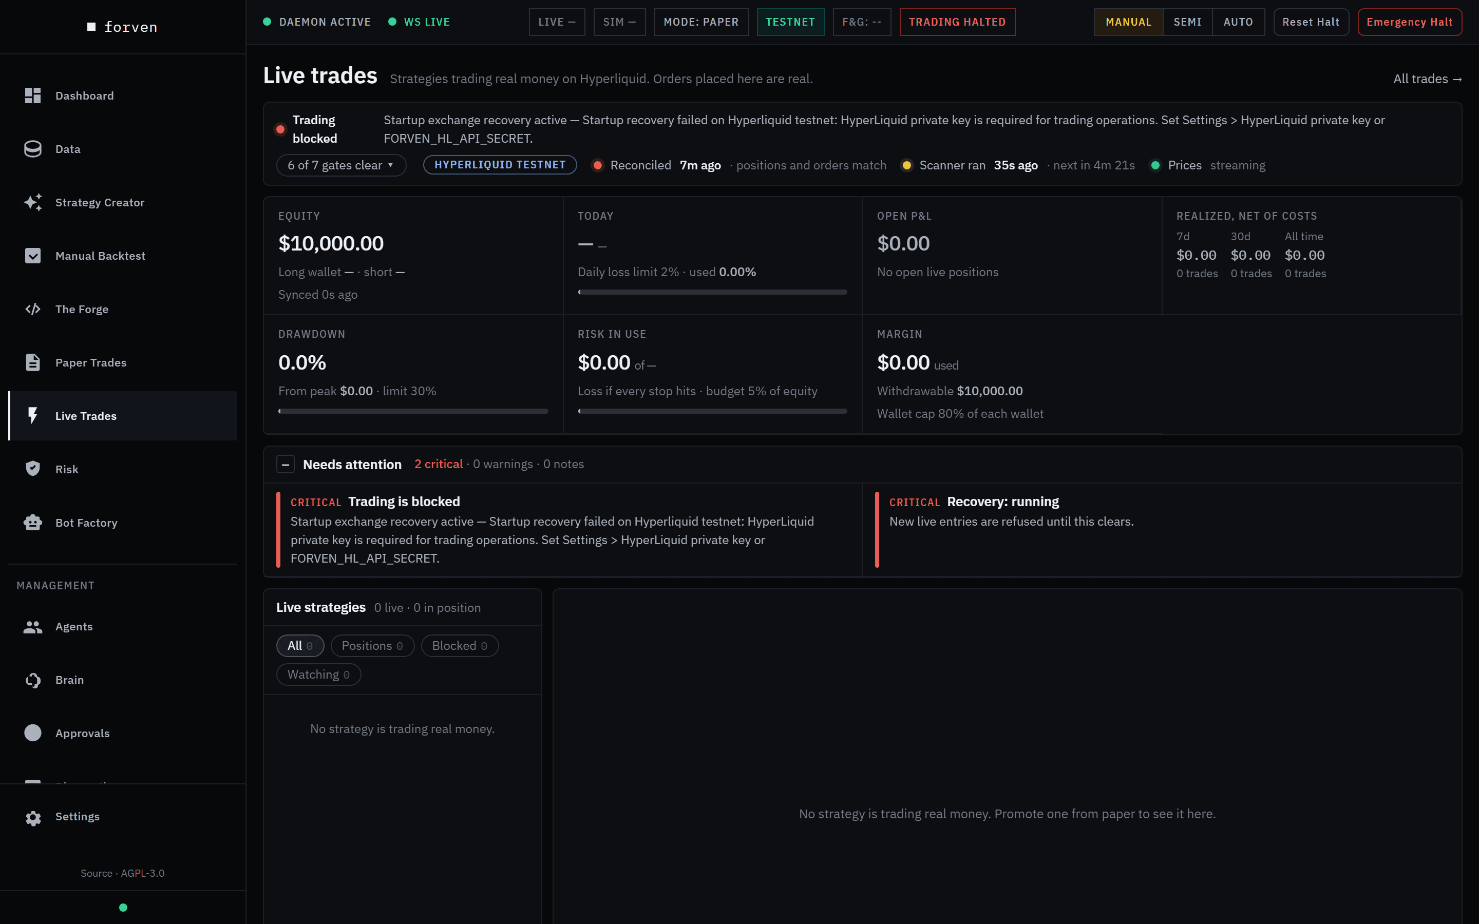
Task: Toggle the MODE: PAPER indicator
Action: click(701, 22)
